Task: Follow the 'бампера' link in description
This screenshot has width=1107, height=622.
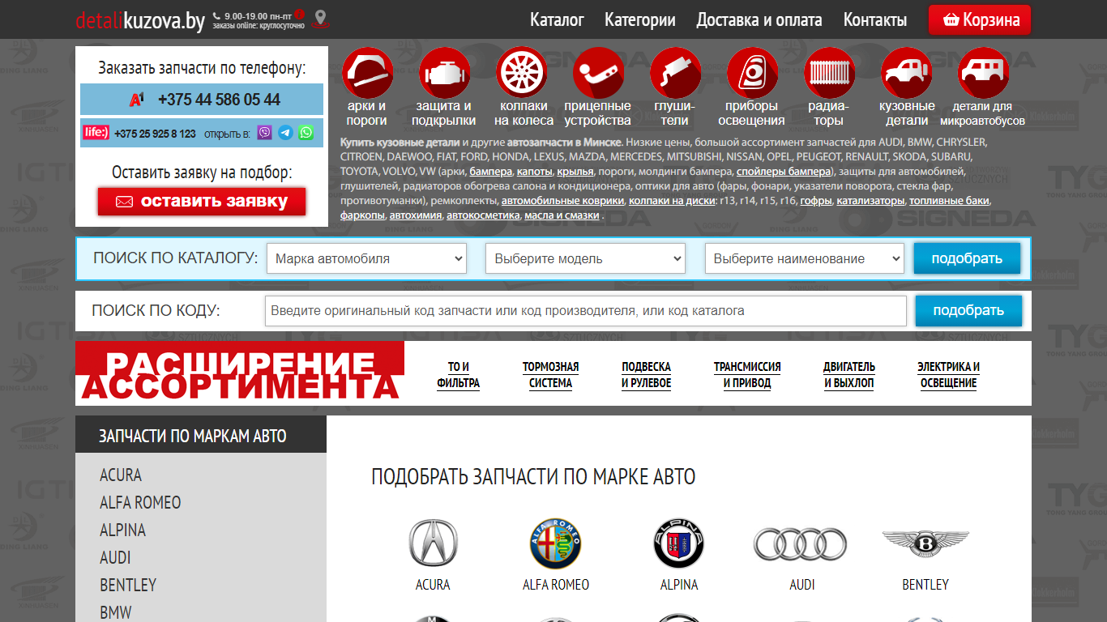Action: pos(491,172)
